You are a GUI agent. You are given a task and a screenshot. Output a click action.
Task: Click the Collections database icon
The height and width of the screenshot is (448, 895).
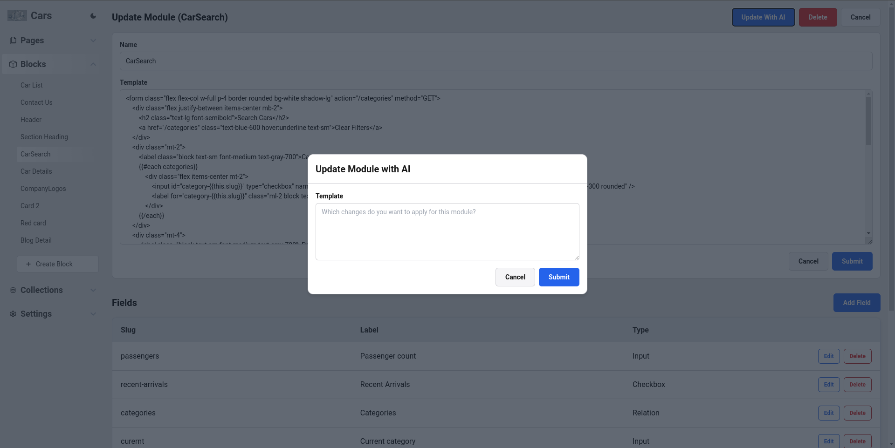point(13,290)
